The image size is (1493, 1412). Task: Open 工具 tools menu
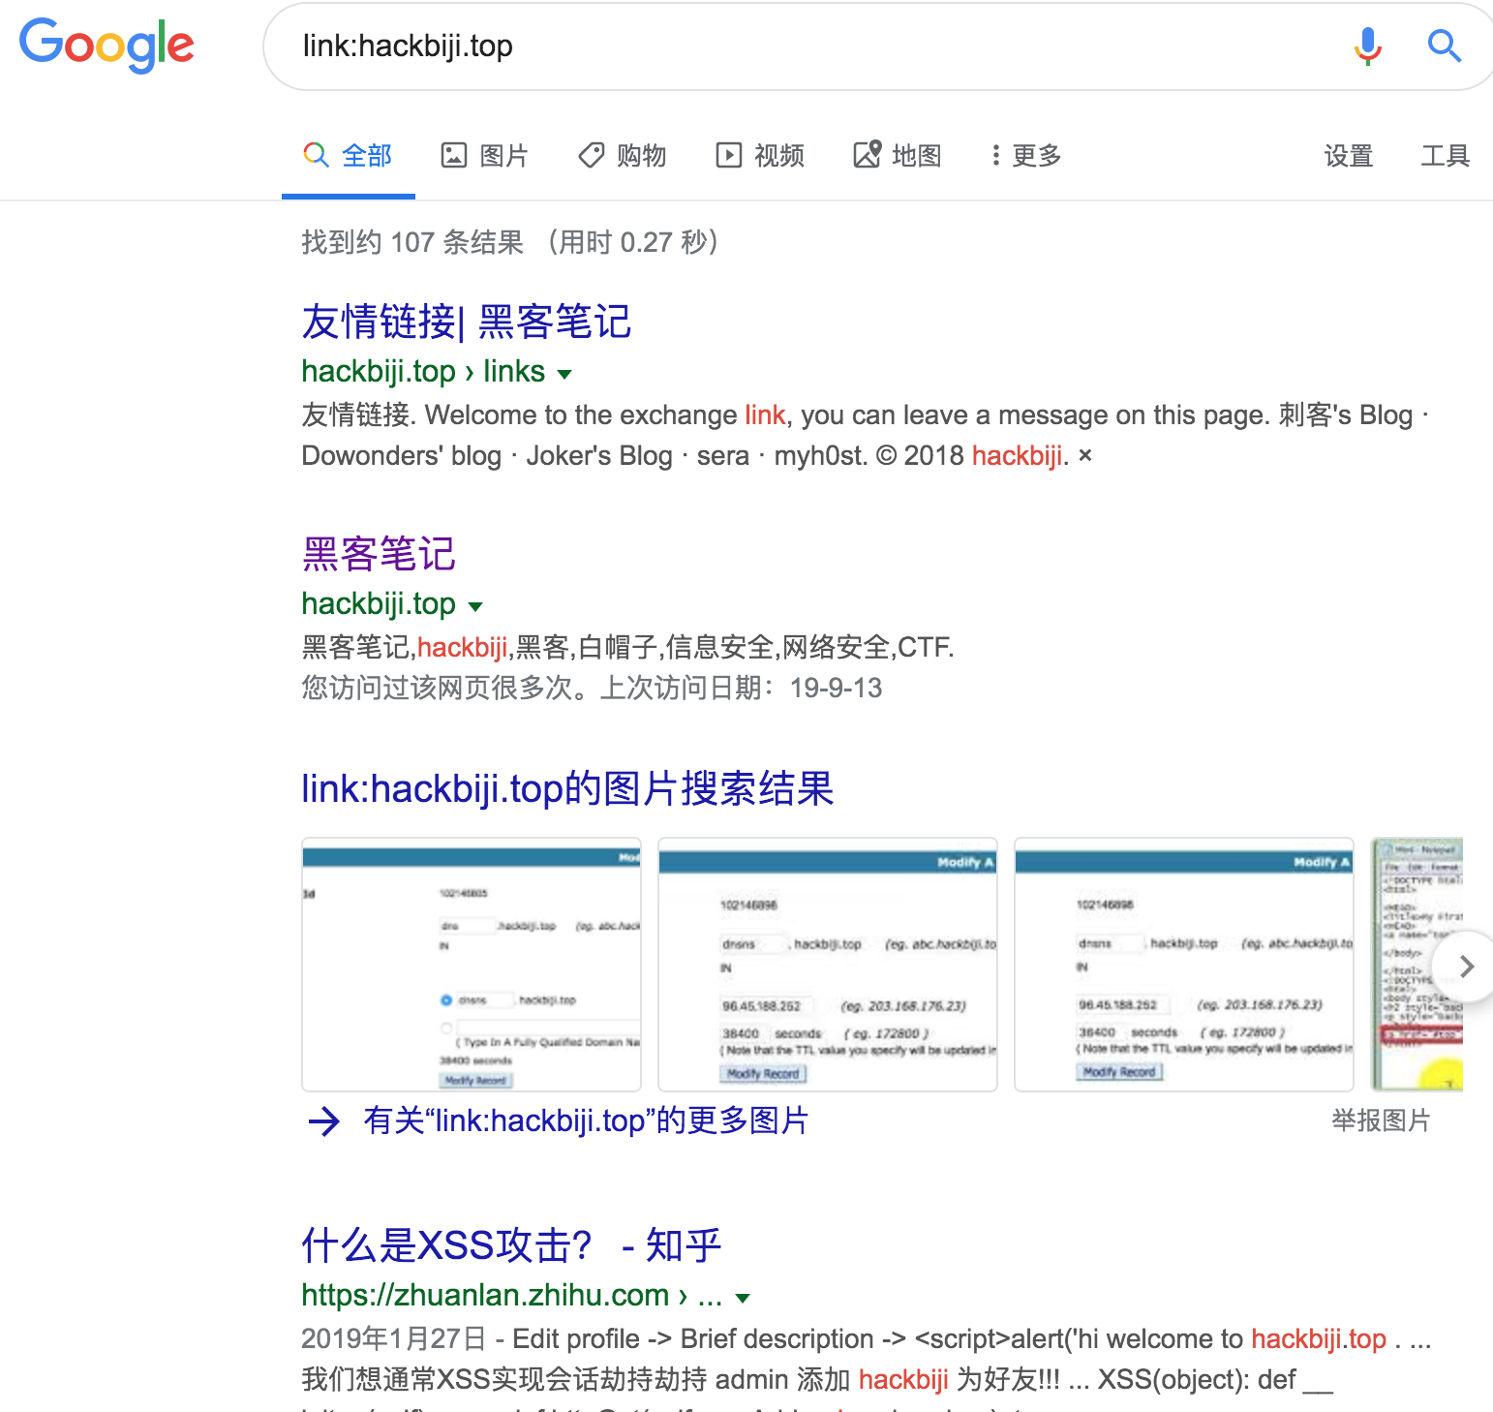pyautogui.click(x=1446, y=155)
